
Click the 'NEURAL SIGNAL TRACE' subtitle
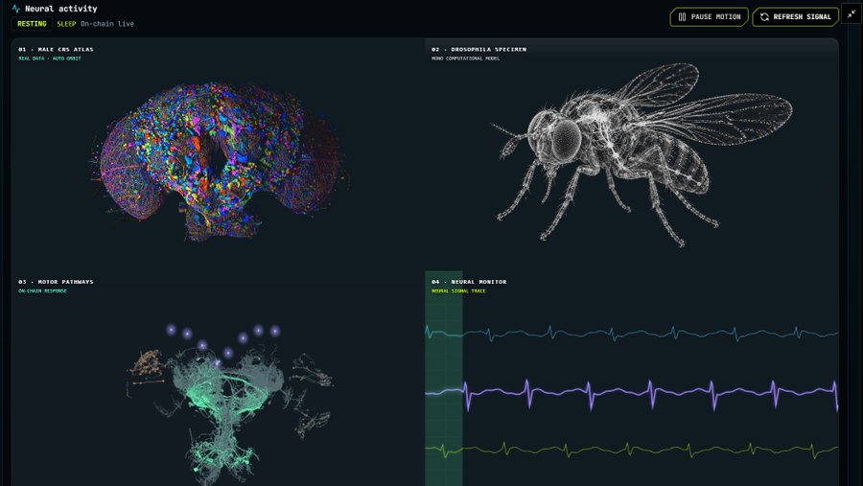point(458,290)
